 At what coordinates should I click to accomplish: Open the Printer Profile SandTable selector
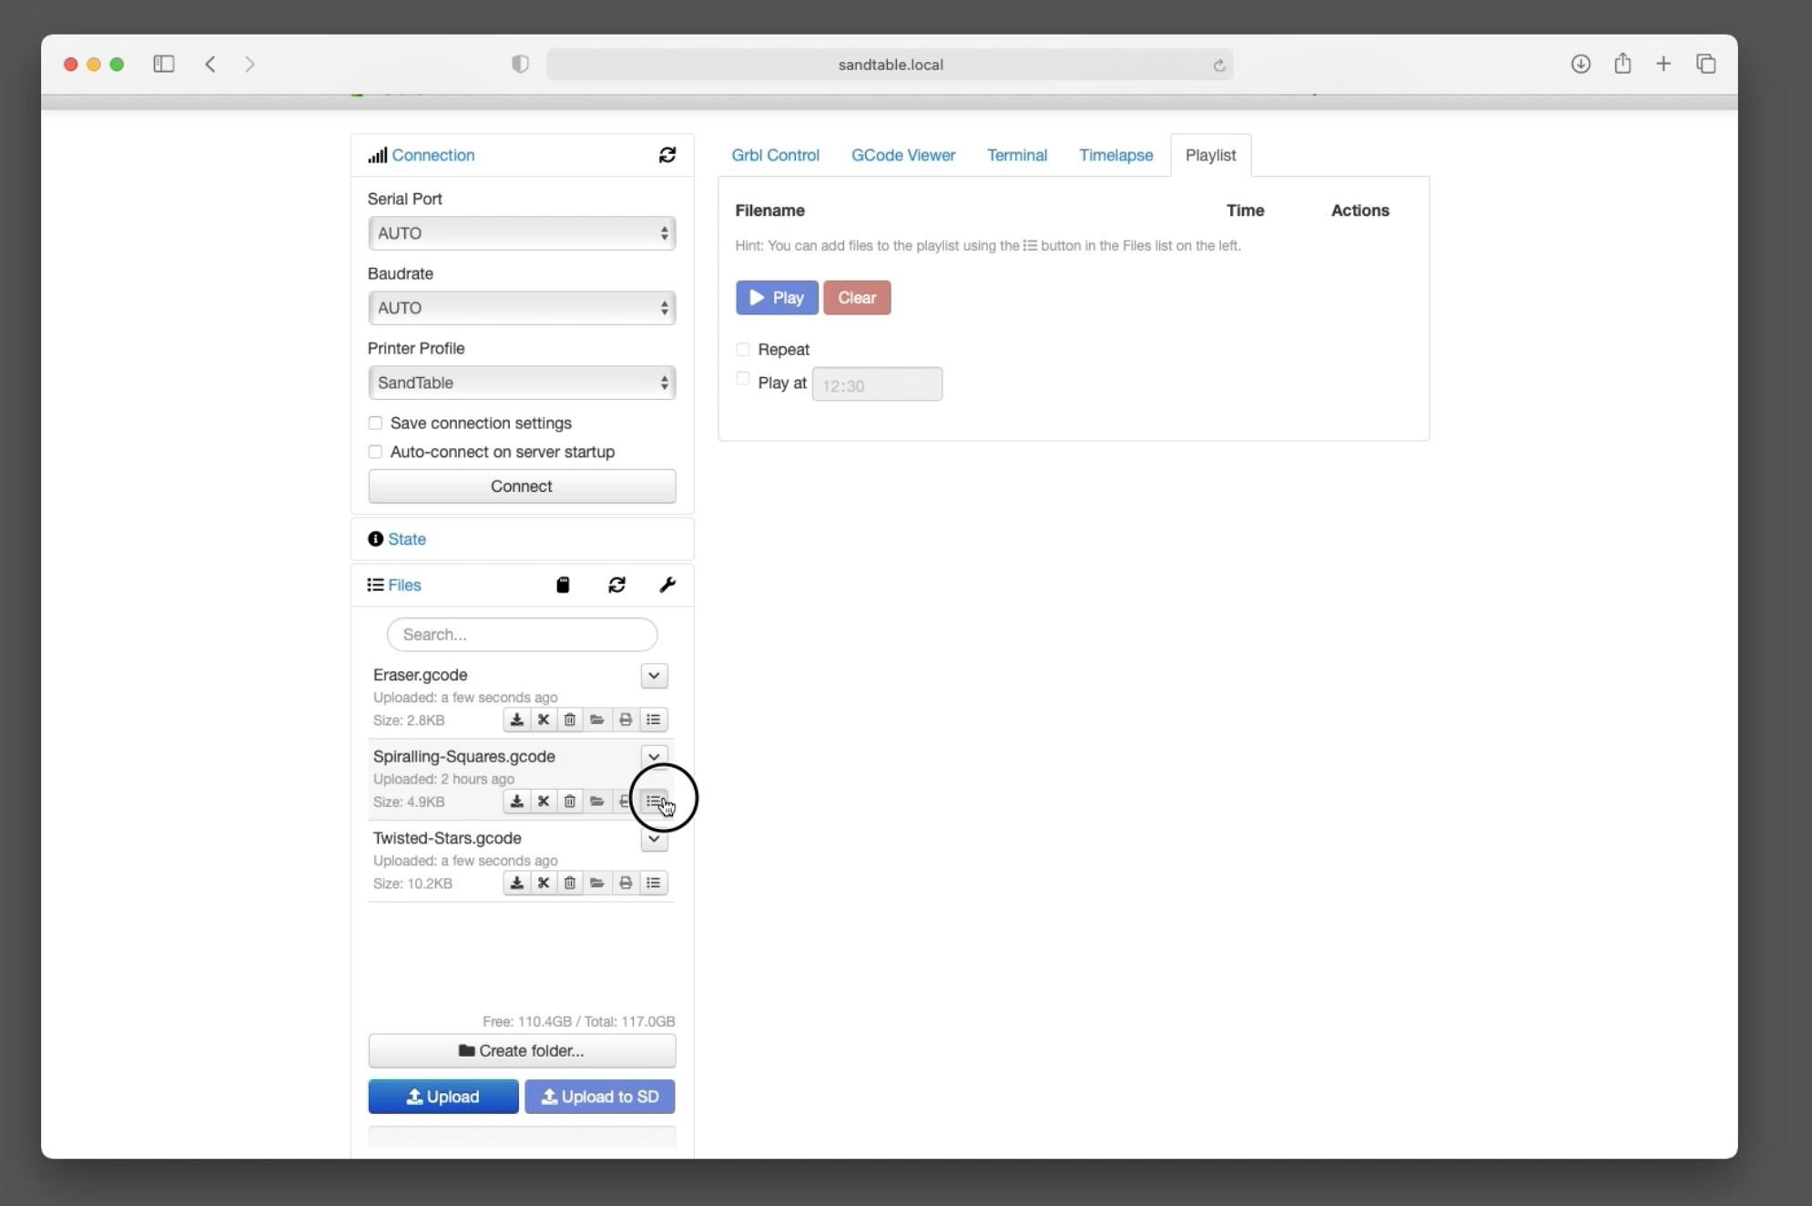tap(521, 383)
